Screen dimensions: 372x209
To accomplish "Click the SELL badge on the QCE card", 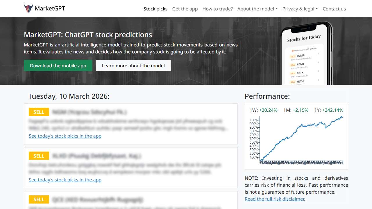I will [39, 199].
